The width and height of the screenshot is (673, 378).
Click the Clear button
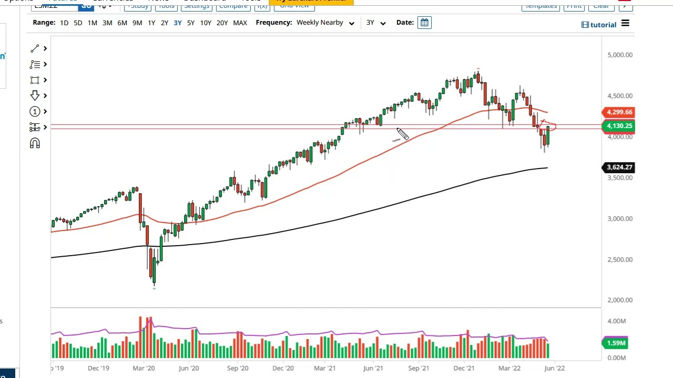pos(600,6)
